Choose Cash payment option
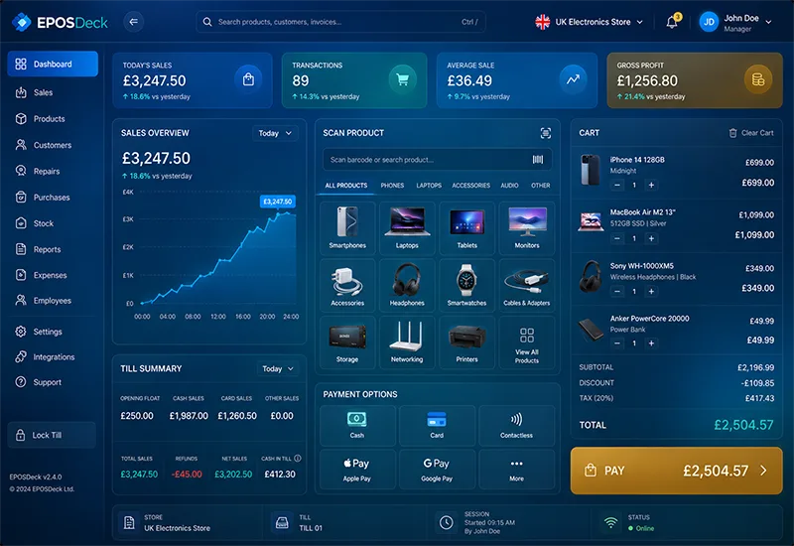Screen dimensions: 794x546 (x=357, y=425)
